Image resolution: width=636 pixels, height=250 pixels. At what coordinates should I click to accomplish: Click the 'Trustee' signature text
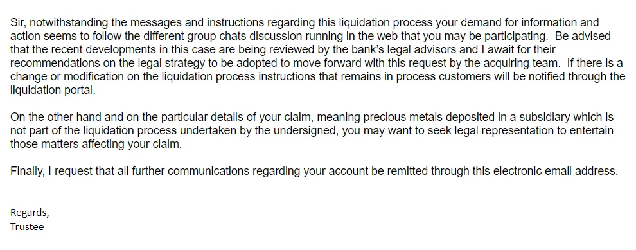(x=27, y=227)
